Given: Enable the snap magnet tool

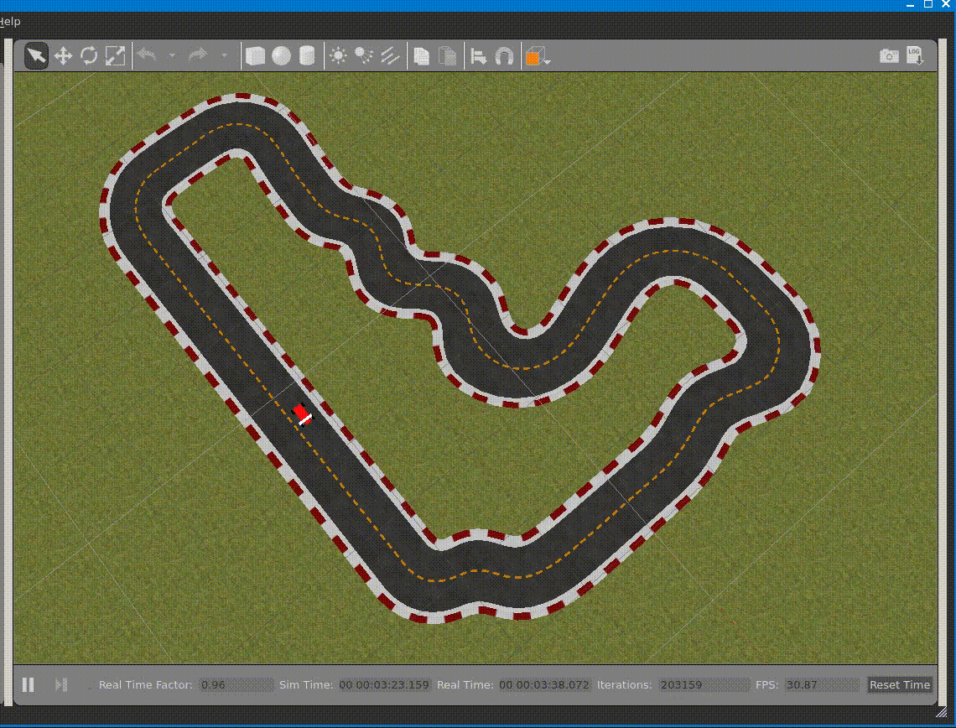Looking at the screenshot, I should pos(504,57).
